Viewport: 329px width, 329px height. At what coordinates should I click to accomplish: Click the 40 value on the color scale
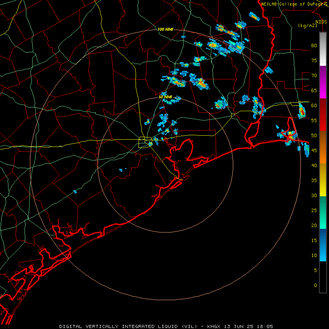(314, 165)
